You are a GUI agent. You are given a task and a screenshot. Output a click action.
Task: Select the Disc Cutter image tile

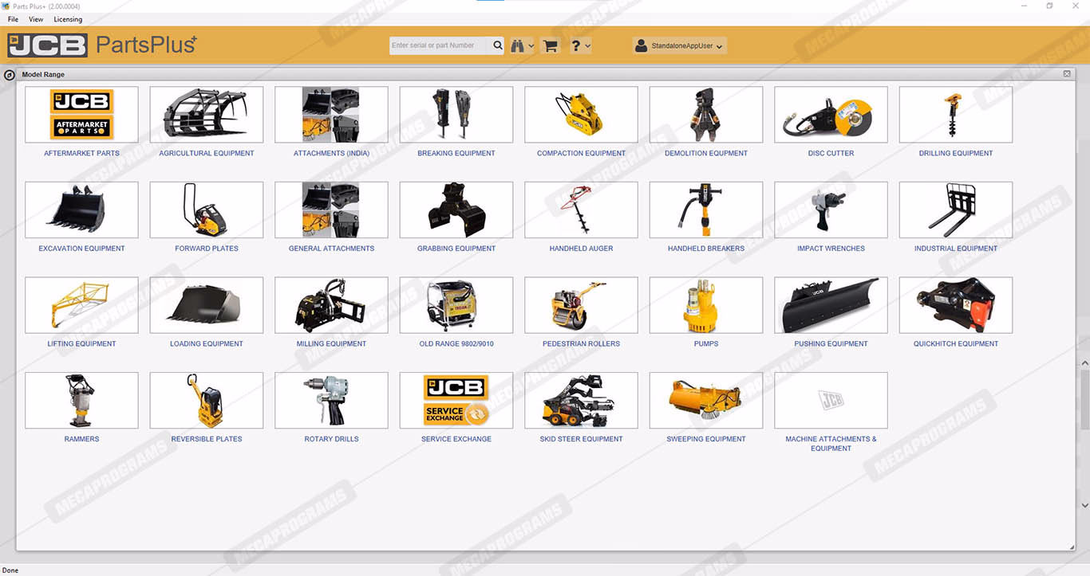(x=831, y=115)
